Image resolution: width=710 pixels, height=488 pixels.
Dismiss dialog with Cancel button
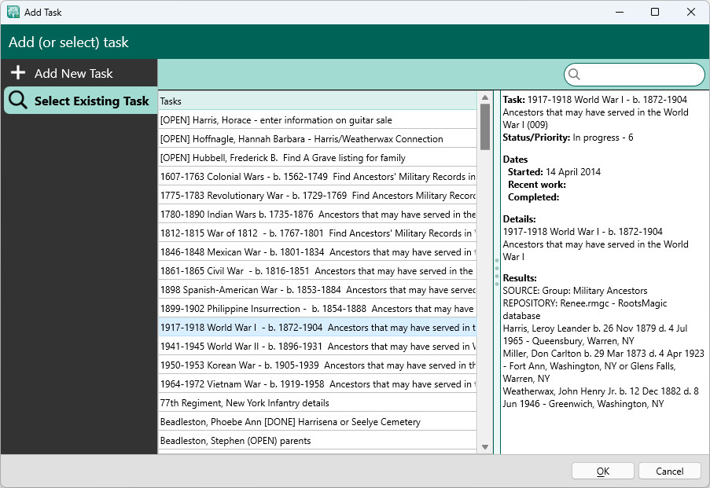click(x=670, y=471)
